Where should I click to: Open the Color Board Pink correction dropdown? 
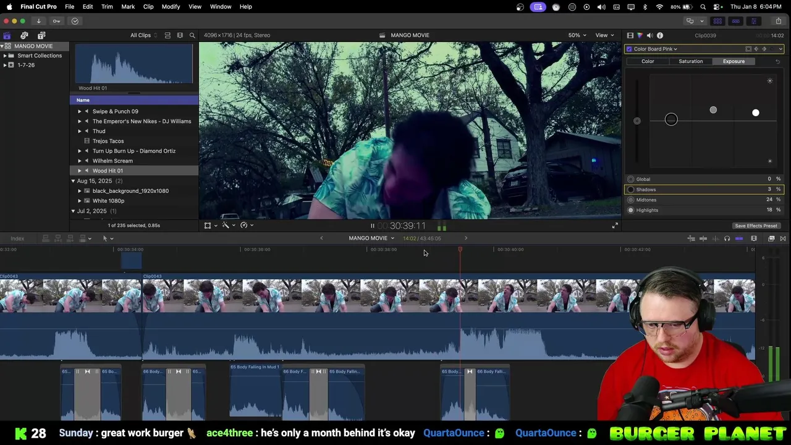coord(655,49)
